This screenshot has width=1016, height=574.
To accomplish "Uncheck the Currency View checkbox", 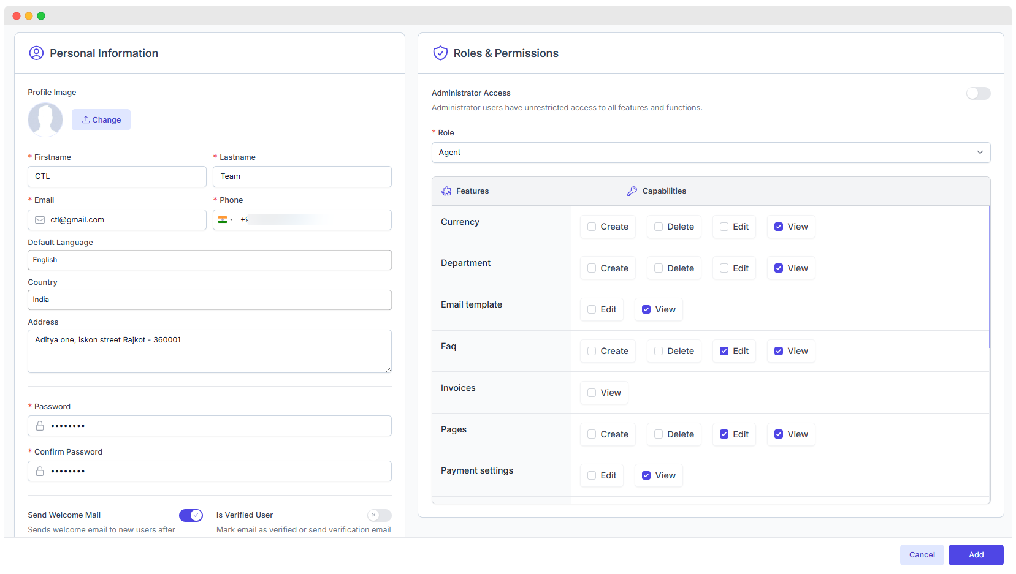I will point(779,227).
